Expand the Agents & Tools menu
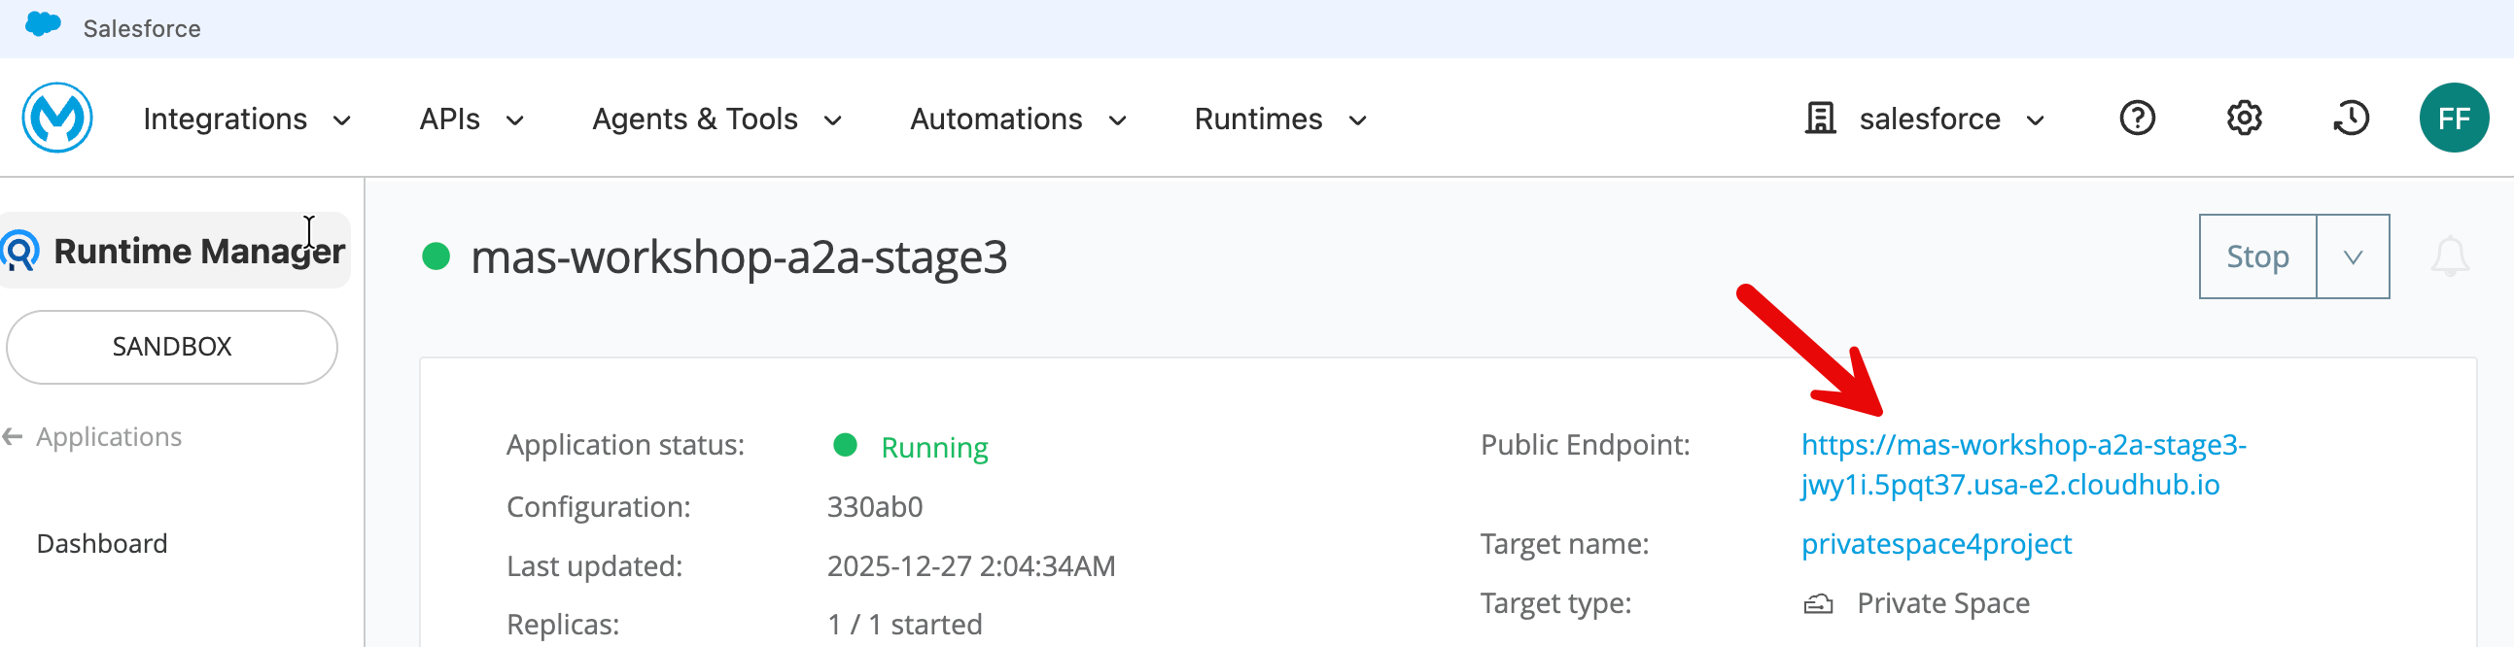 pyautogui.click(x=717, y=119)
